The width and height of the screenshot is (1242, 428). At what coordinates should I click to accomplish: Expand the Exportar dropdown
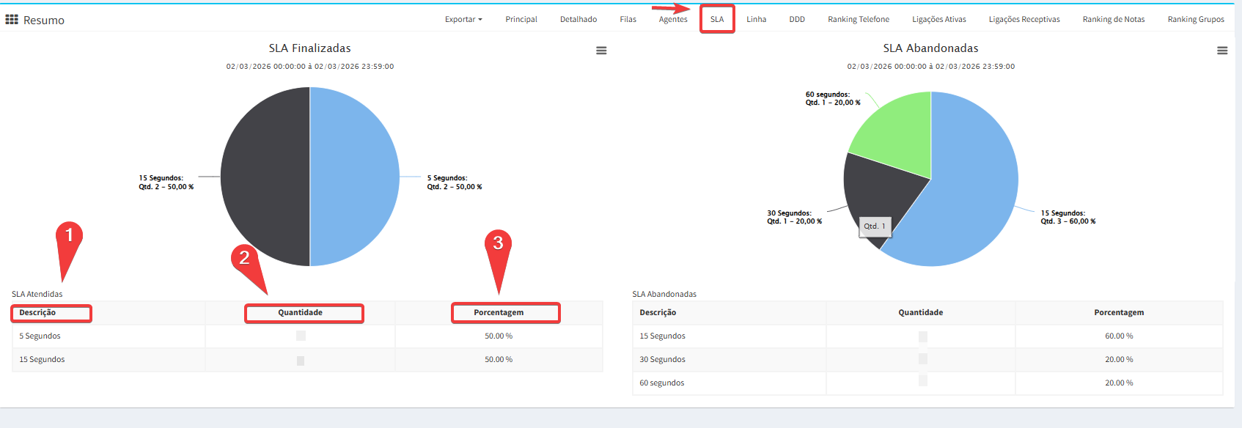463,20
